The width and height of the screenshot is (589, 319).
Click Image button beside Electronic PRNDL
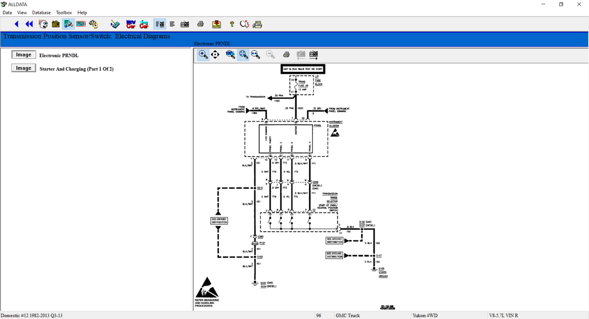[x=23, y=55]
